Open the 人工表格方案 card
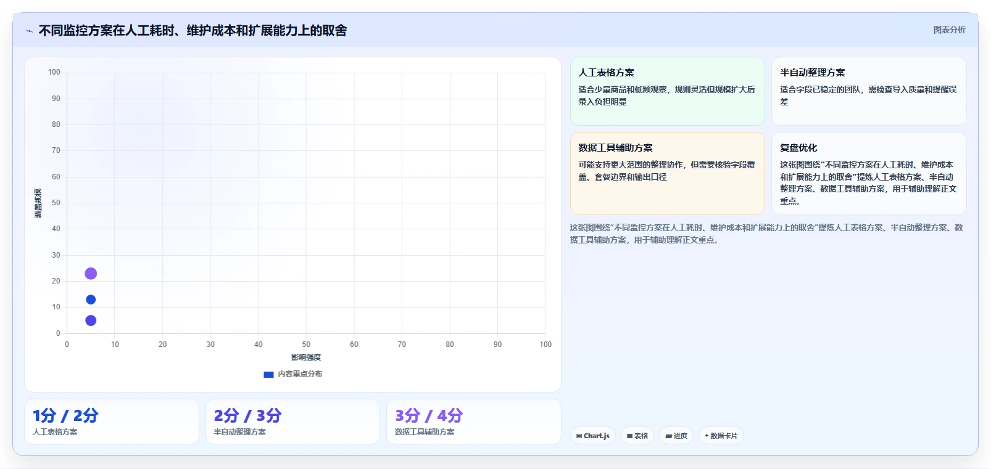 tap(667, 91)
